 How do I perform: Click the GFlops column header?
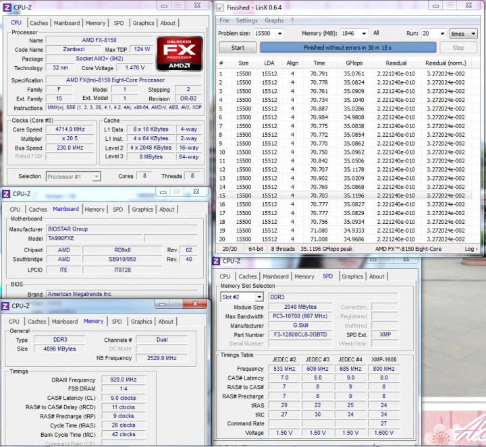click(x=354, y=63)
